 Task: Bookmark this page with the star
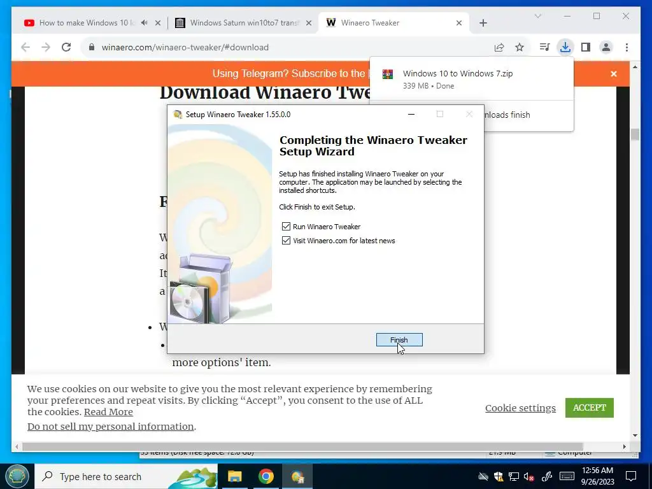520,47
